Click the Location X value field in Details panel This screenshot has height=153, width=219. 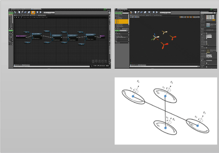coord(207,16)
